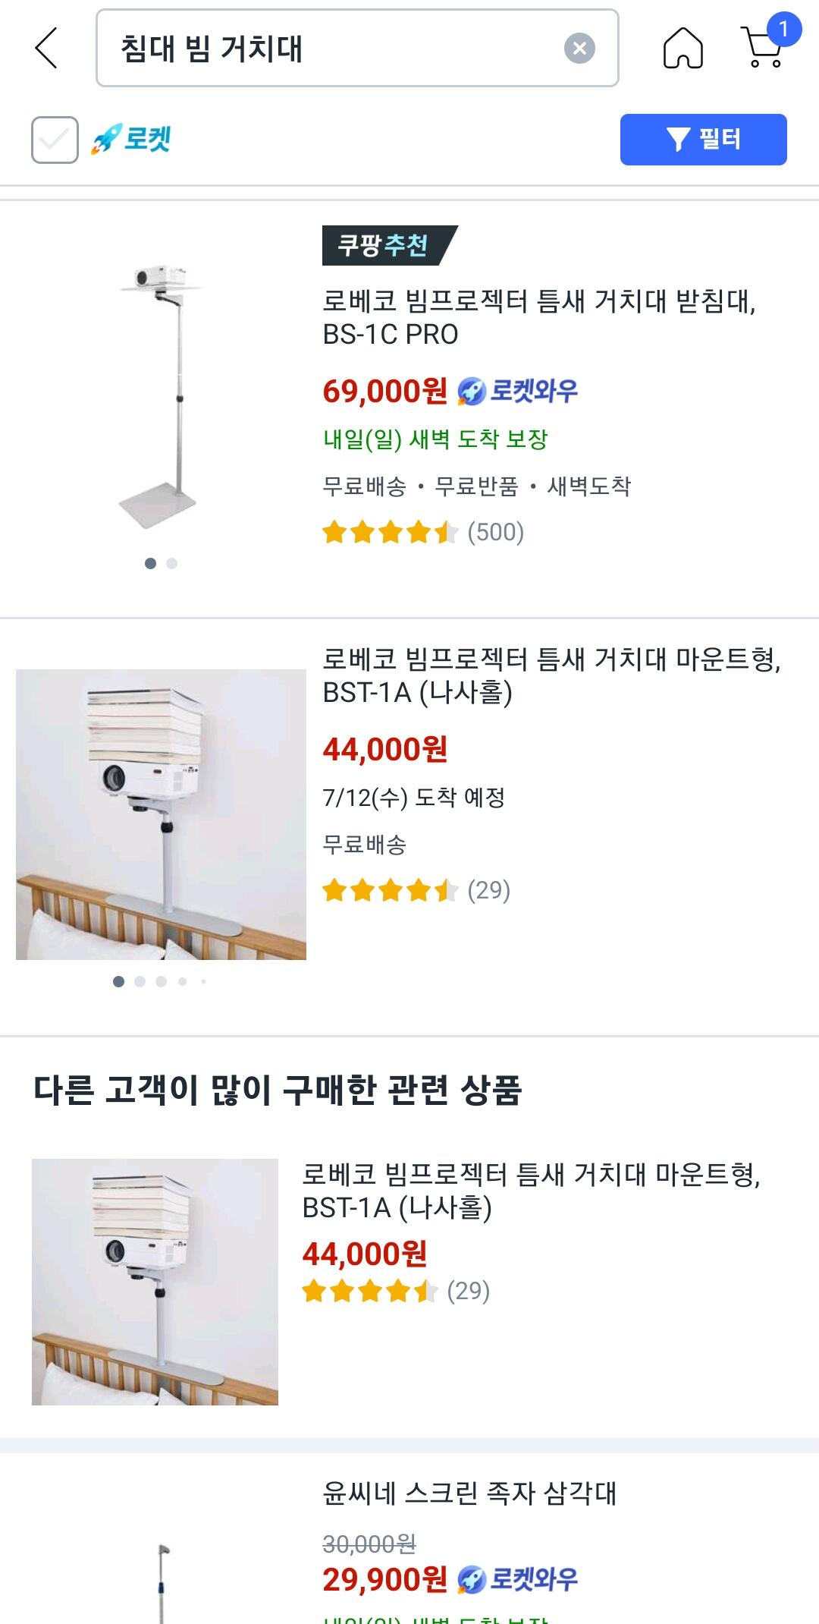The width and height of the screenshot is (819, 1624).
Task: Tap the back arrow icon
Action: point(46,48)
